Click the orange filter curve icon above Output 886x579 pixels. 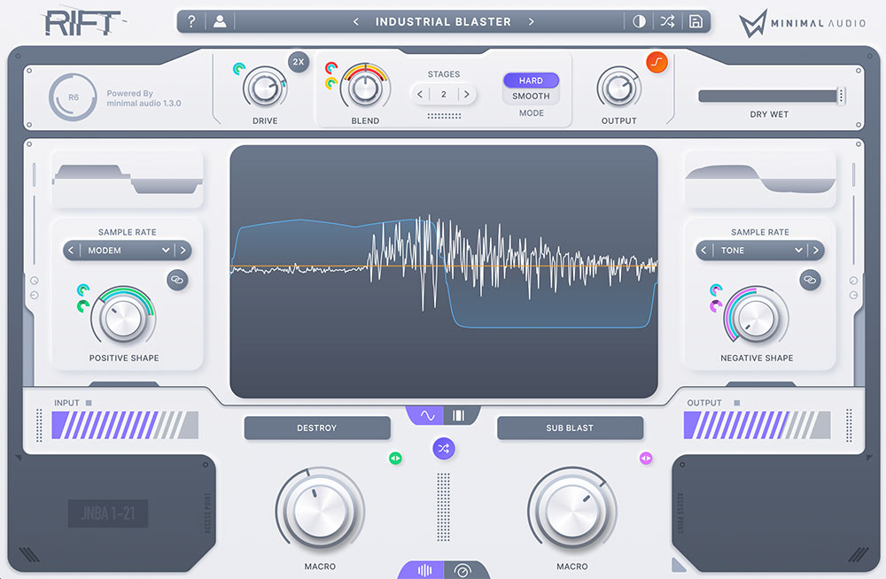pos(657,62)
